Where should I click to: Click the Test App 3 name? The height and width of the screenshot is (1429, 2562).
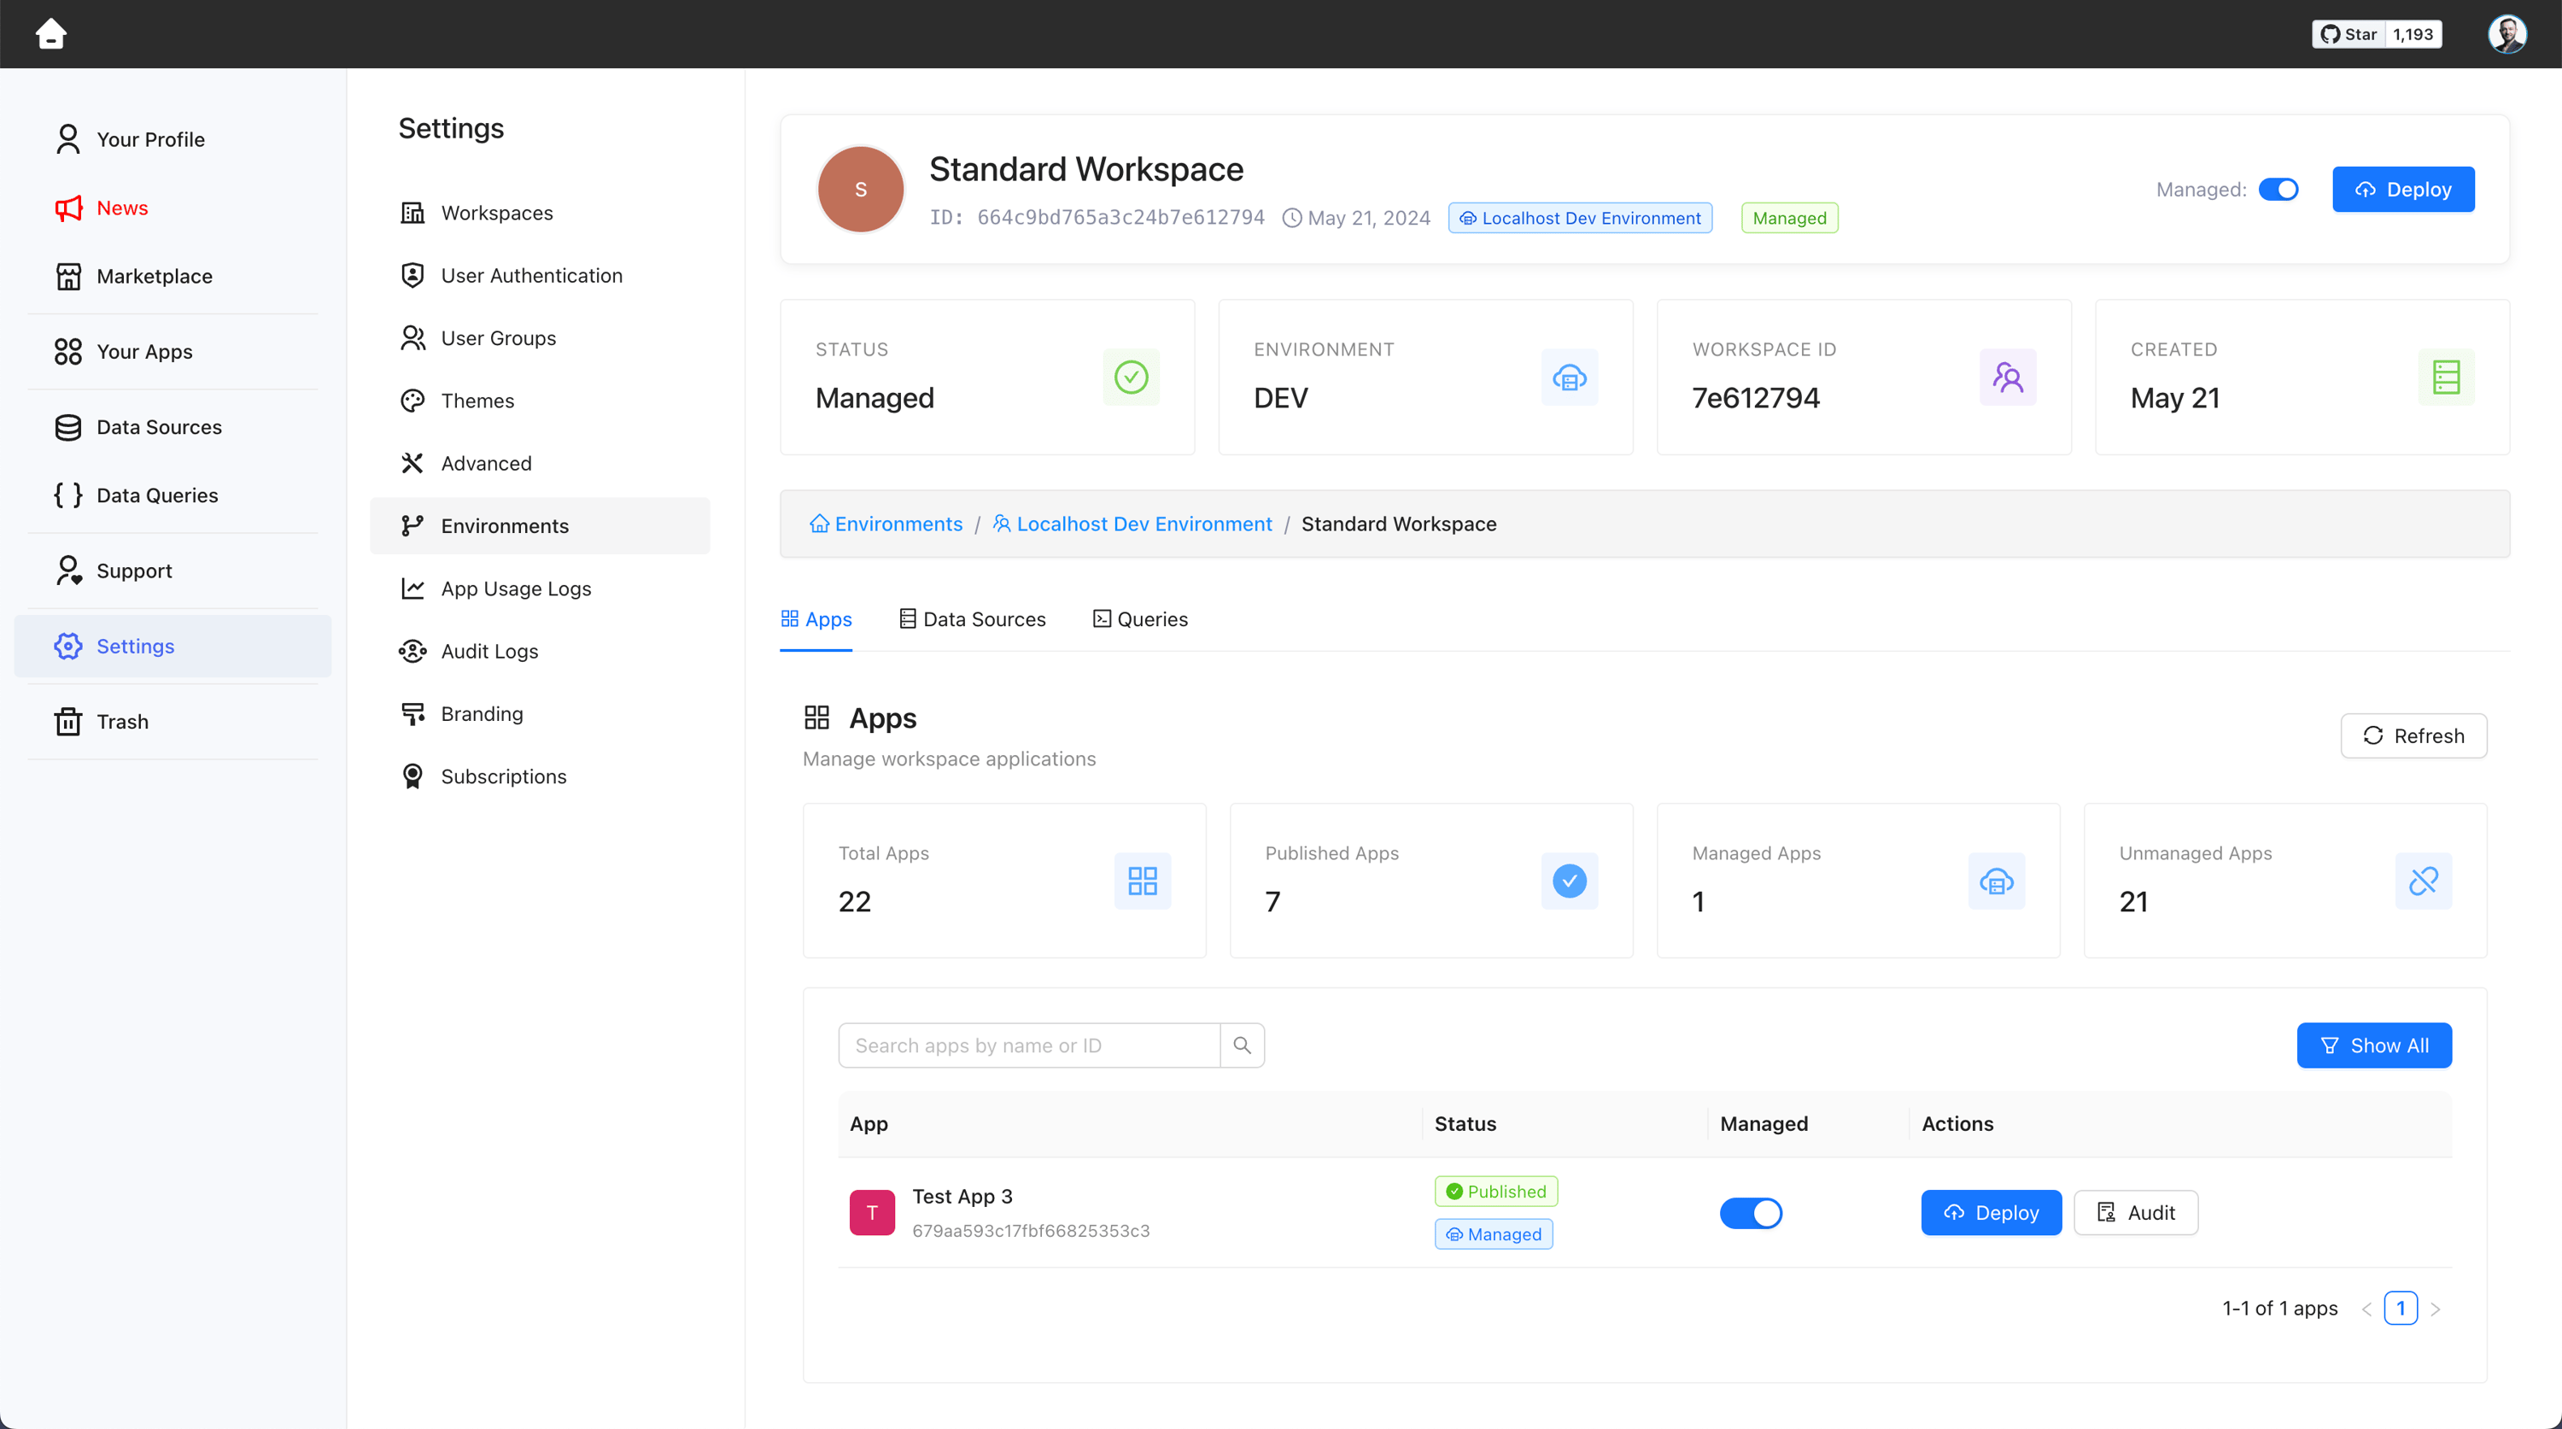tap(962, 1197)
